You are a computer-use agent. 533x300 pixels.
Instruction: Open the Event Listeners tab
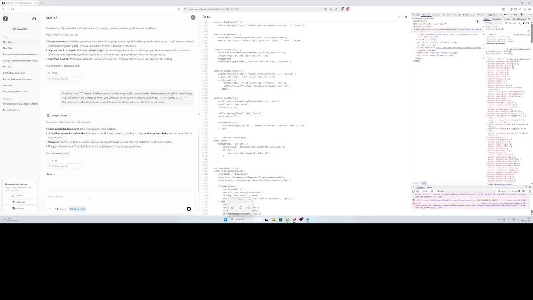coord(520,19)
